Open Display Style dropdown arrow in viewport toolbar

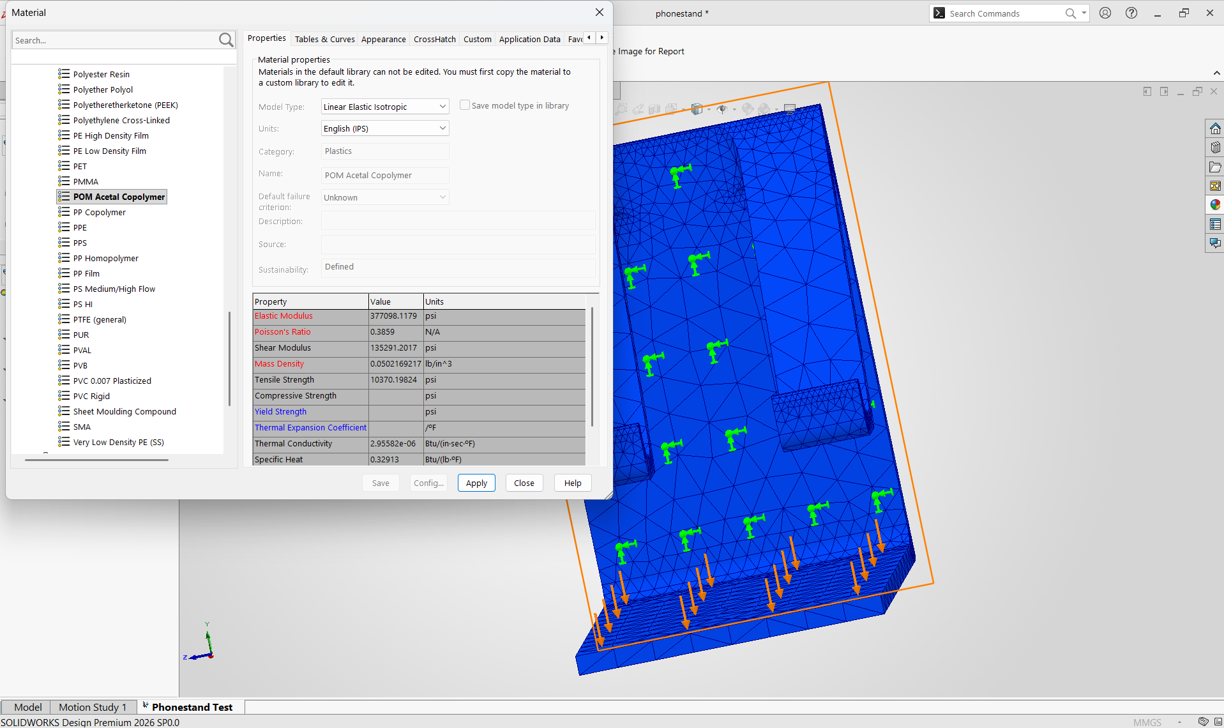[x=709, y=110]
